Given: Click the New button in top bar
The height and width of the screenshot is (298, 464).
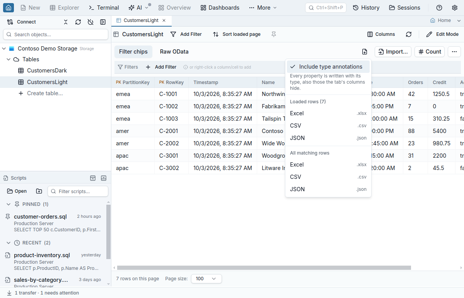Looking at the screenshot, I should point(30,8).
